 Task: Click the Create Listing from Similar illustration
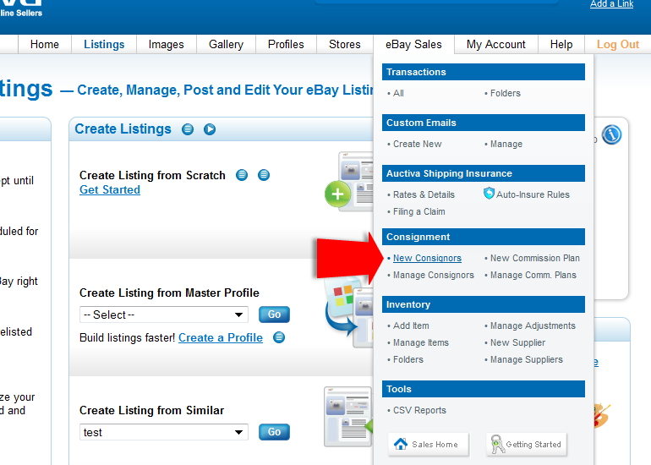348,417
